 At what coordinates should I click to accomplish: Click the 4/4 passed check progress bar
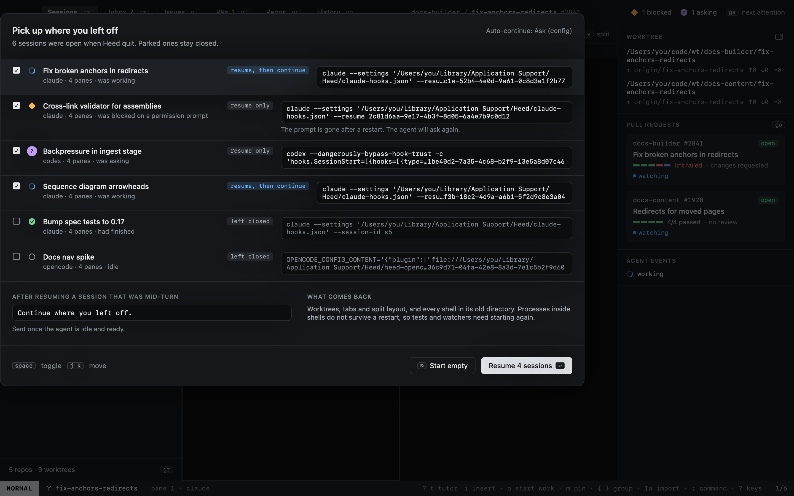click(x=648, y=222)
